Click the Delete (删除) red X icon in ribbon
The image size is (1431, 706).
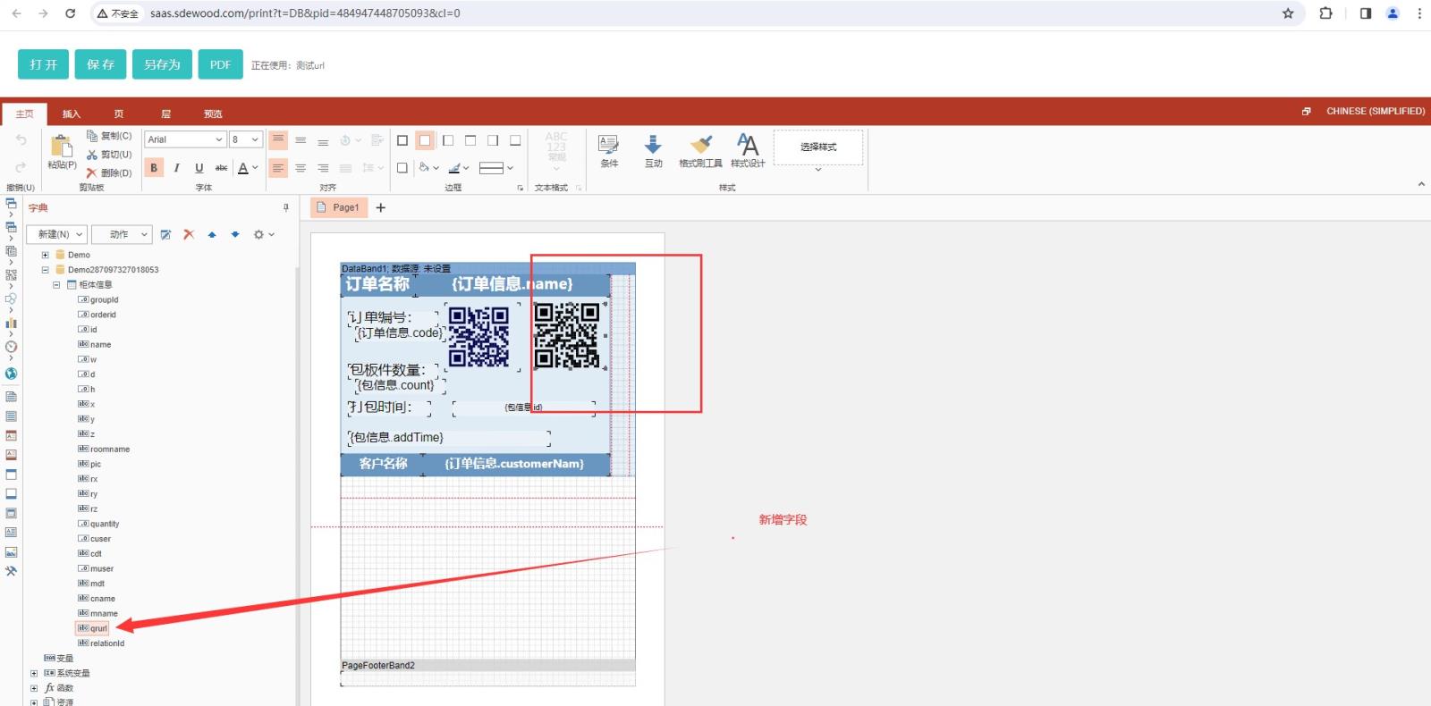(x=92, y=172)
